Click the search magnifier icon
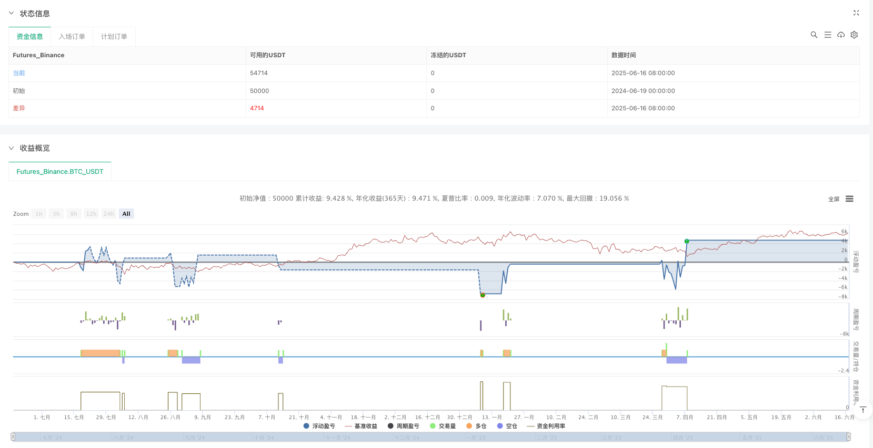This screenshot has height=448, width=873. pos(814,35)
